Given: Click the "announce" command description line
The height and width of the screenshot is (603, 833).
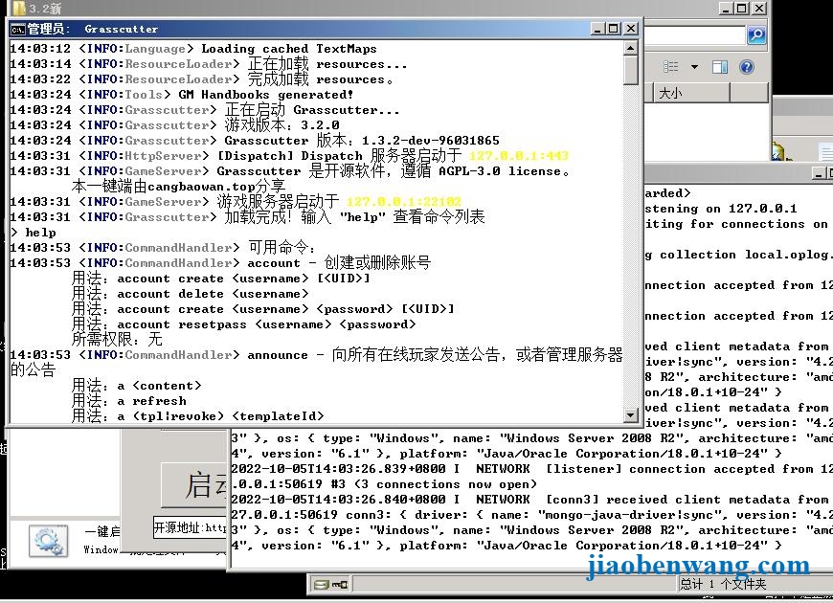Looking at the screenshot, I should coord(316,362).
